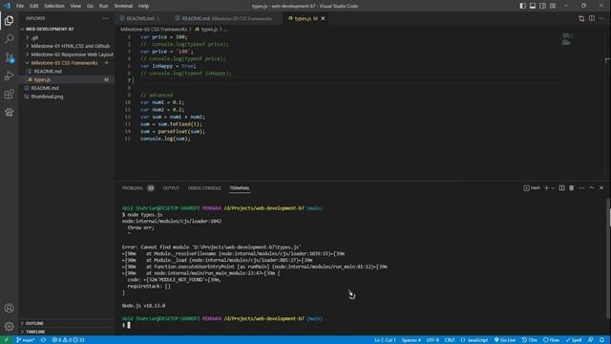The image size is (611, 344).
Task: Split the terminal
Action: tap(561, 188)
